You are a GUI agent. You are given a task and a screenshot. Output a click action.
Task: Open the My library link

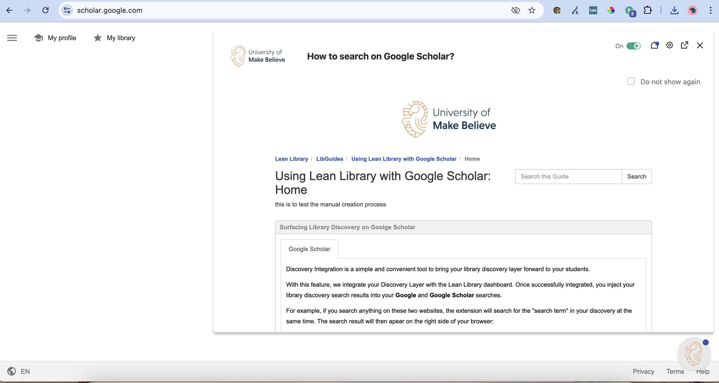pyautogui.click(x=121, y=38)
